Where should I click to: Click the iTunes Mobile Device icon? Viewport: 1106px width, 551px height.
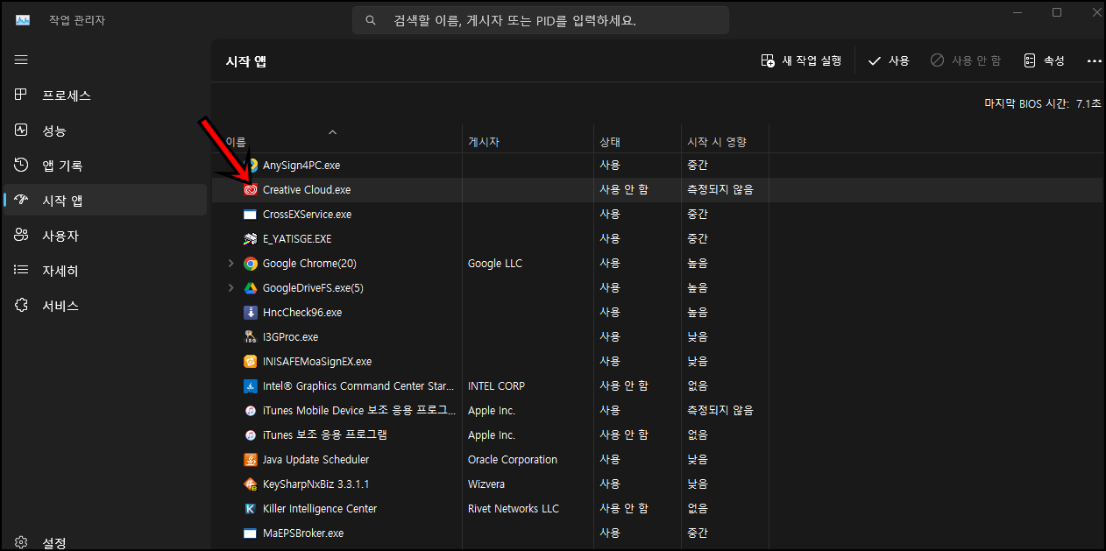tap(250, 410)
